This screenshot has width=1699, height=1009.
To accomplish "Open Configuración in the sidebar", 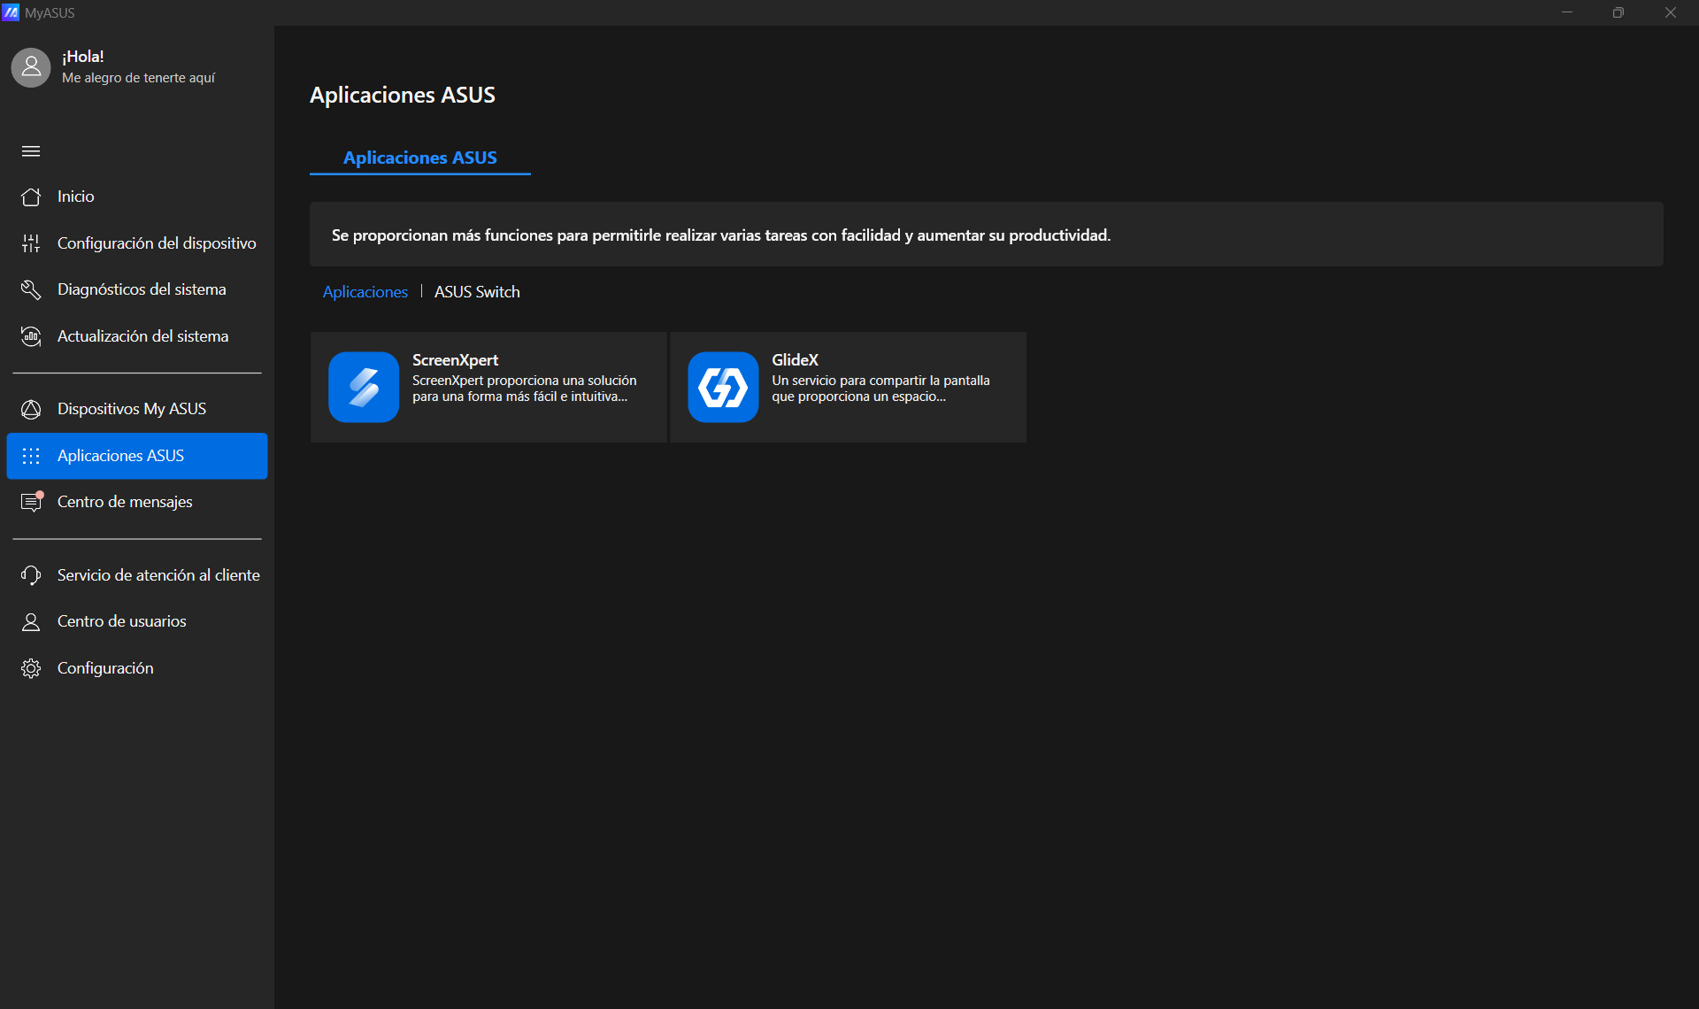I will tap(137, 668).
